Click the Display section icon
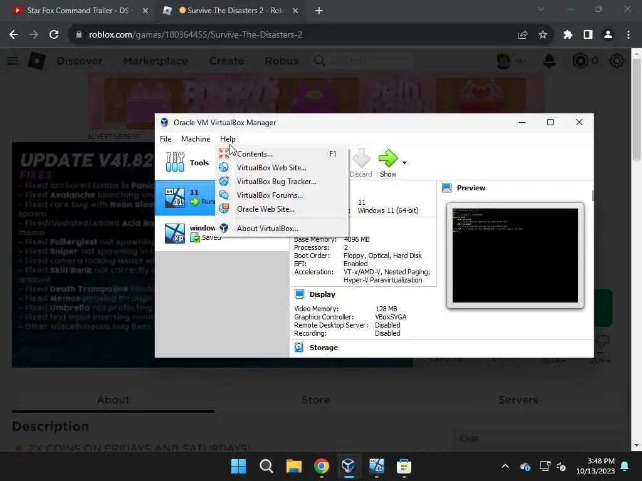The image size is (642, 481). point(299,294)
